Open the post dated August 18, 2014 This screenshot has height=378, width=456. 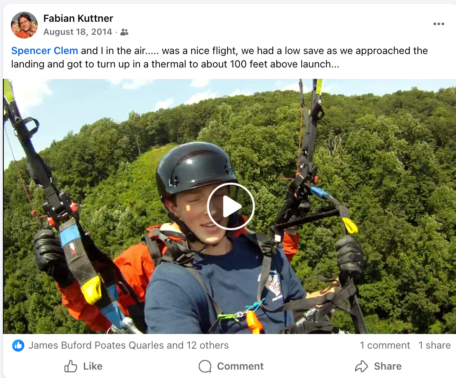click(78, 32)
